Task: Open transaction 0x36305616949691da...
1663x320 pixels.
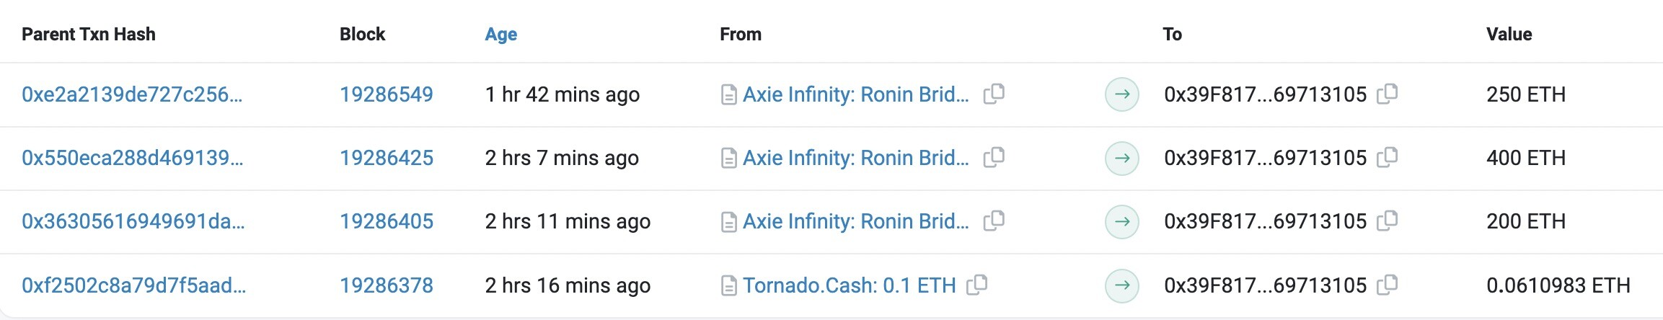Action: click(133, 221)
